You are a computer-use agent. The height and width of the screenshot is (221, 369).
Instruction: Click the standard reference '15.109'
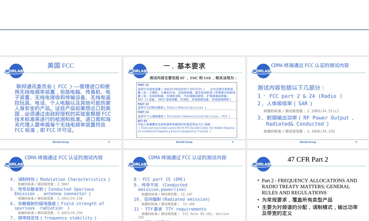click(x=189, y=204)
